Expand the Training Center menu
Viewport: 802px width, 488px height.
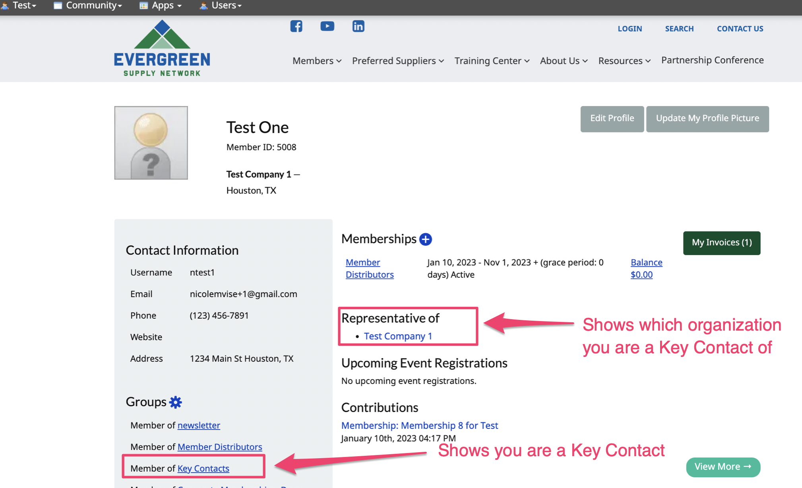coord(492,61)
